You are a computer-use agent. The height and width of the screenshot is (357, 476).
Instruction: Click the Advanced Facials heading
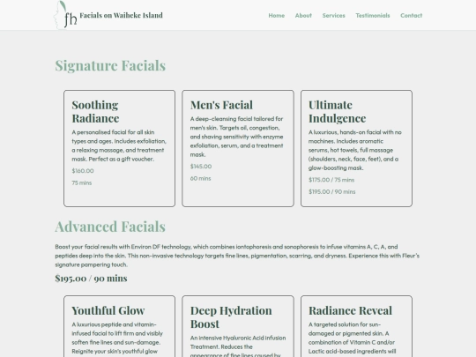click(x=110, y=227)
